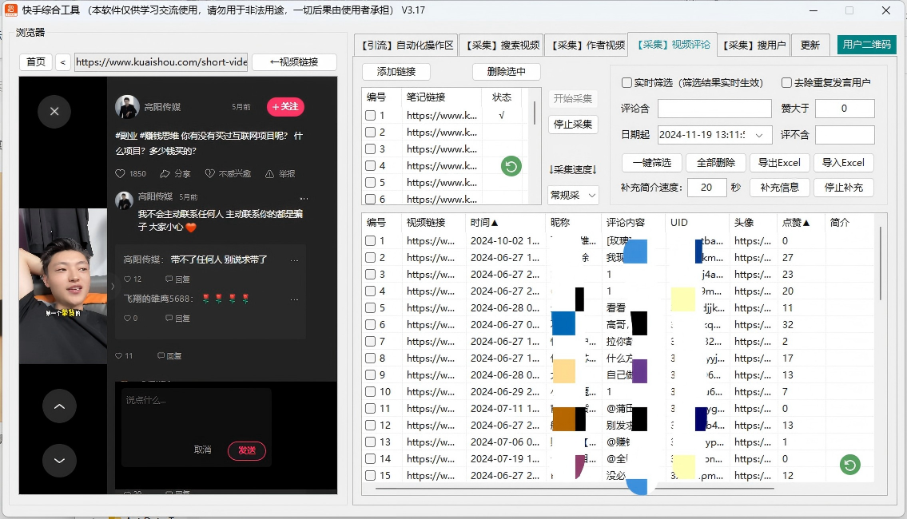The width and height of the screenshot is (907, 519).
Task: Click the red 关注 follow button
Action: click(285, 107)
